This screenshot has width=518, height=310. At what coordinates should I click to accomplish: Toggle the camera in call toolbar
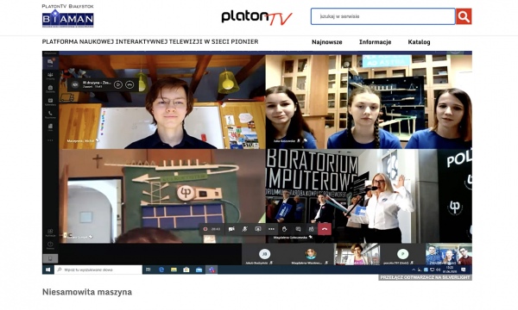click(x=231, y=229)
